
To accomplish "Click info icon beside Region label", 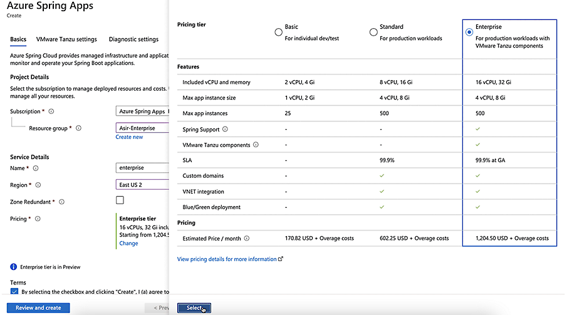I will [39, 185].
